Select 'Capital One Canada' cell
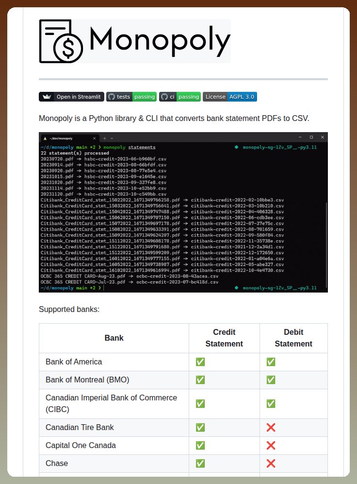The height and width of the screenshot is (484, 357). 114,445
